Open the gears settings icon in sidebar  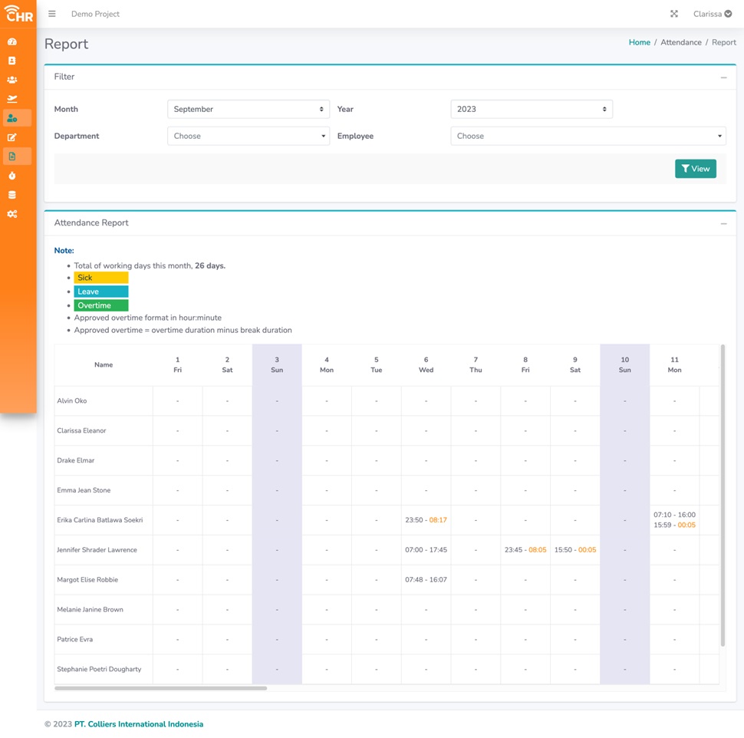coord(12,214)
